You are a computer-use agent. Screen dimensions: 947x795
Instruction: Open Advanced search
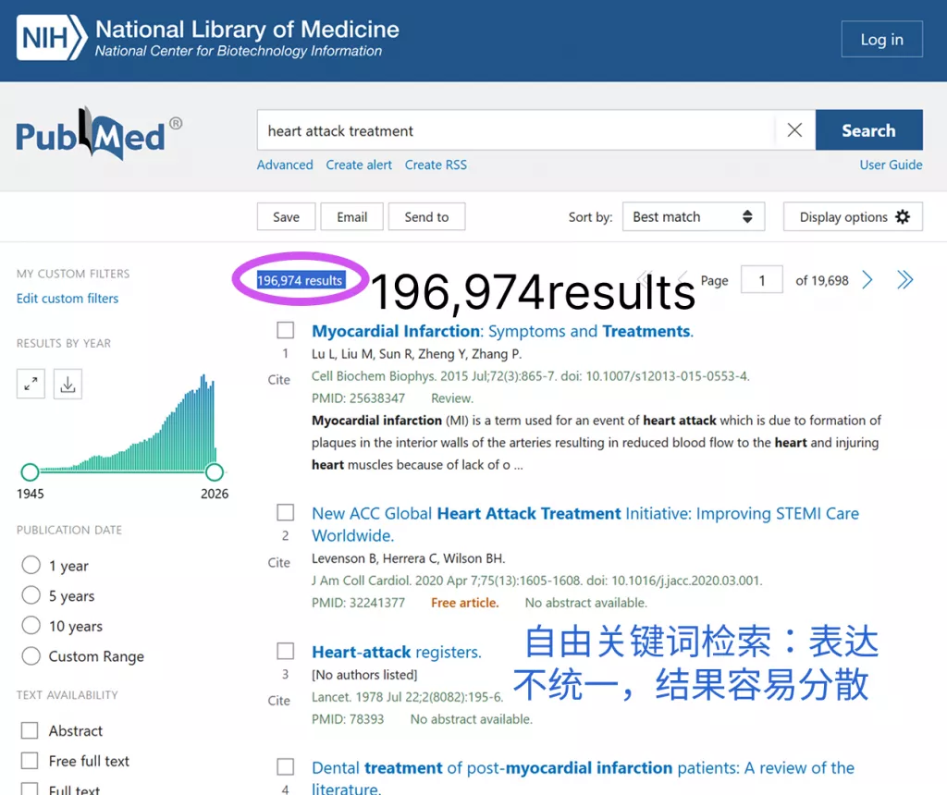coord(284,165)
